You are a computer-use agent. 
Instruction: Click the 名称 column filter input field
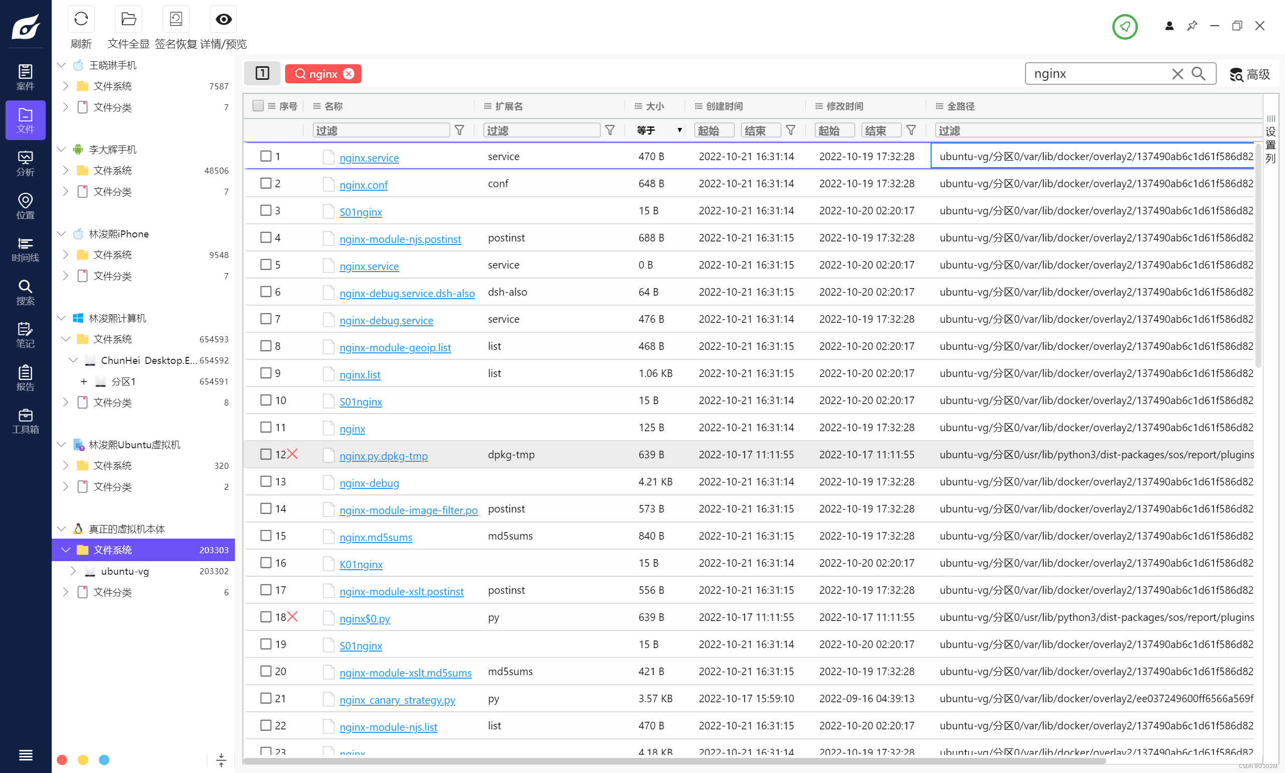381,130
